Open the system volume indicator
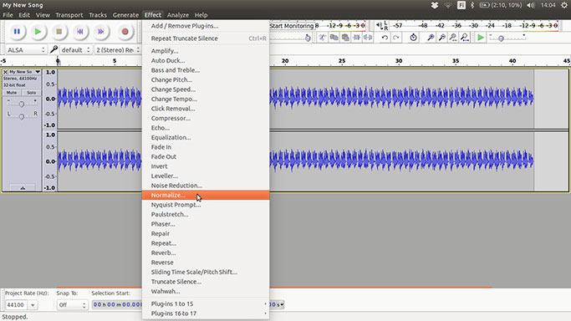This screenshot has height=321, width=571. [x=531, y=5]
